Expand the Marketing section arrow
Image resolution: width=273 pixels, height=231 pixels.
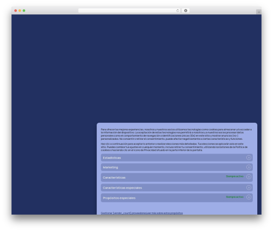248,167
